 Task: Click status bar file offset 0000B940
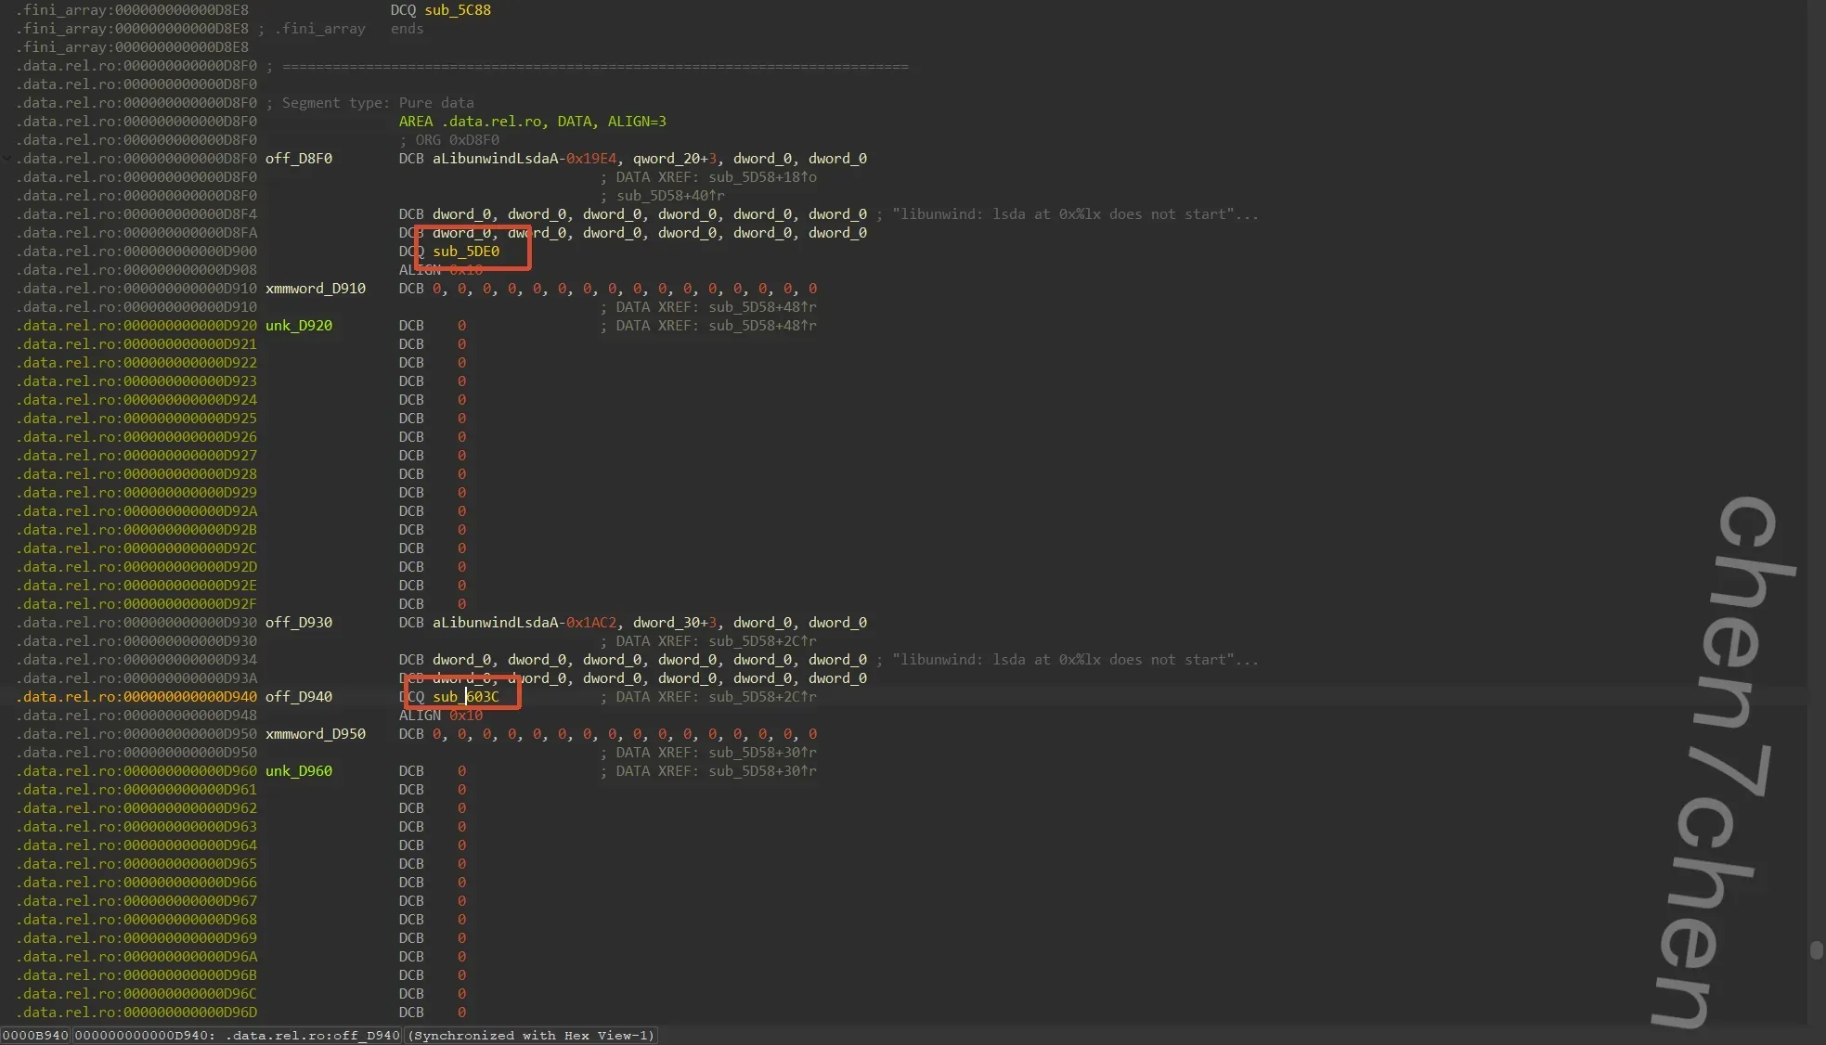click(35, 1036)
